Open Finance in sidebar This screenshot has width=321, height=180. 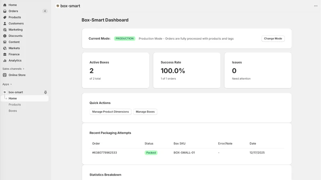[x=14, y=54]
